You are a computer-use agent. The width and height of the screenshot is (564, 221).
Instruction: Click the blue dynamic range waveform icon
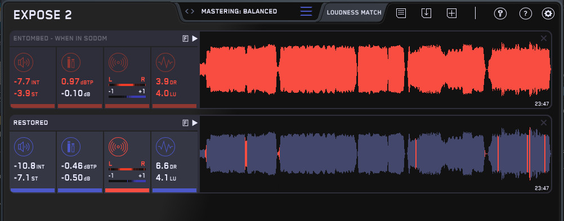click(x=165, y=147)
